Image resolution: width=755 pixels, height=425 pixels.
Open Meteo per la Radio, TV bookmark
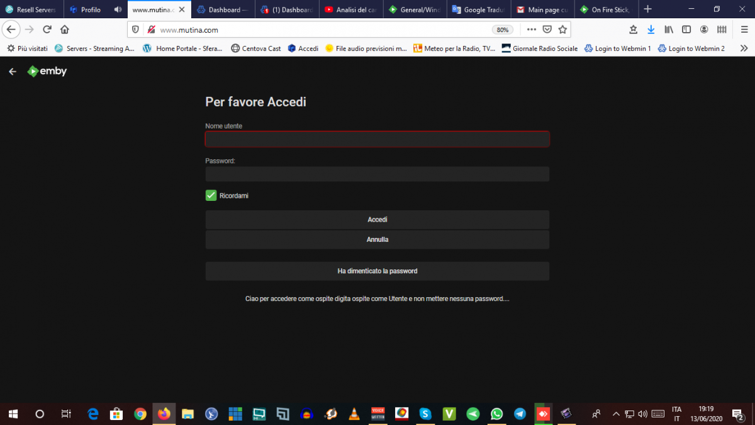point(454,48)
